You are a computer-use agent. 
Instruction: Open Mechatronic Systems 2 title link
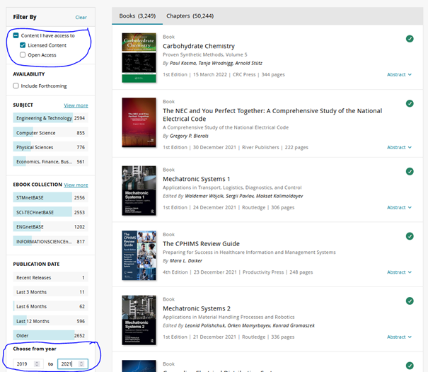(197, 308)
